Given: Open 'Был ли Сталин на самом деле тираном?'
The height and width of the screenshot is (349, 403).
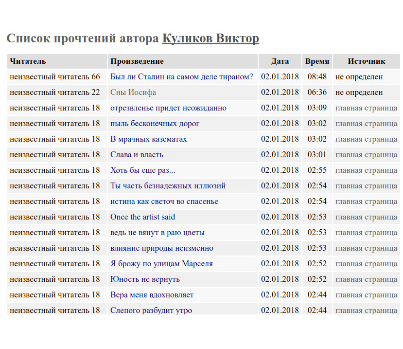Looking at the screenshot, I should pos(182,77).
